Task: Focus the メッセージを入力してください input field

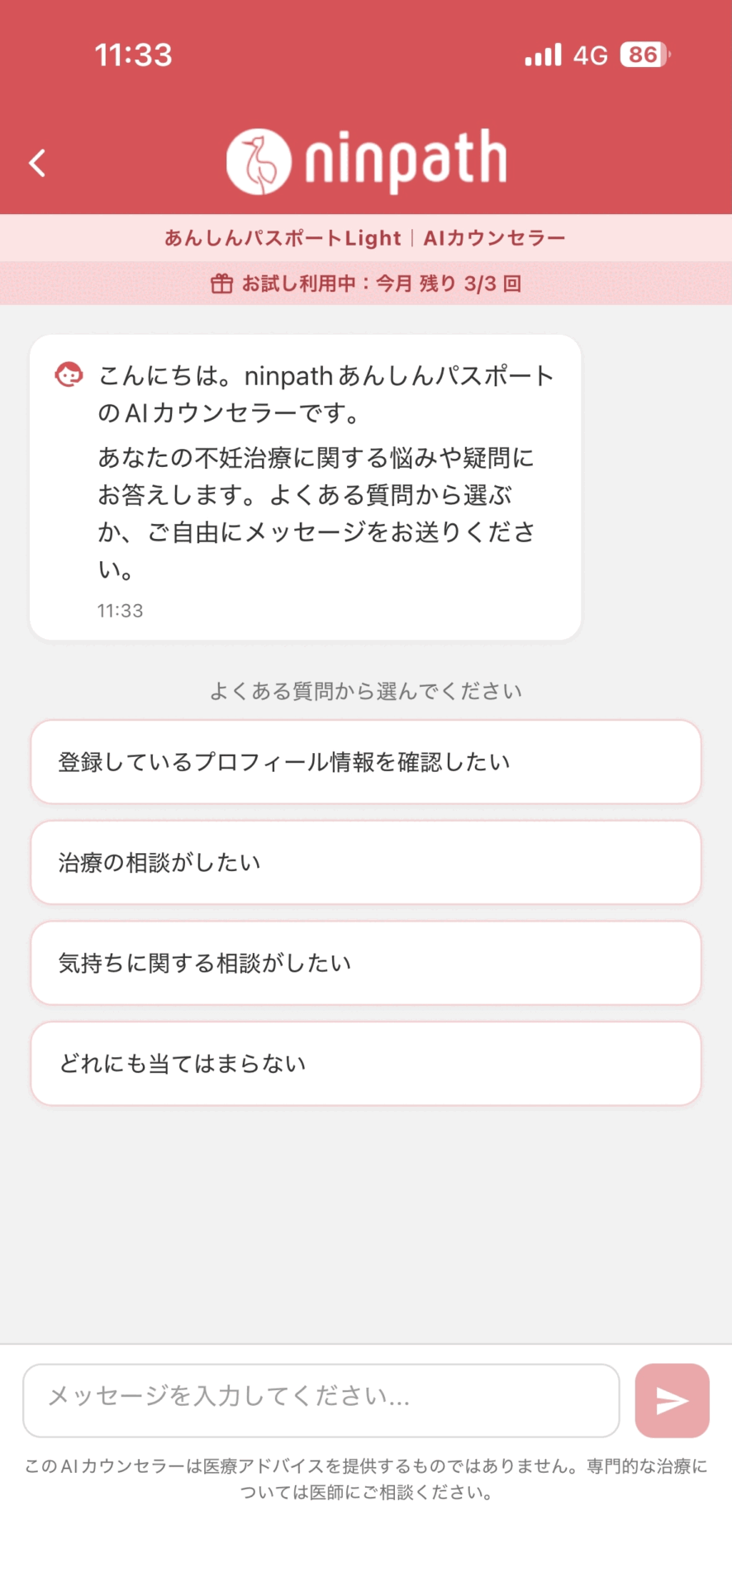Action: (x=321, y=1400)
